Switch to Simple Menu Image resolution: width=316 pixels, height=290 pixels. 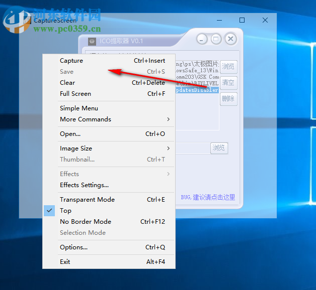[x=109, y=108]
